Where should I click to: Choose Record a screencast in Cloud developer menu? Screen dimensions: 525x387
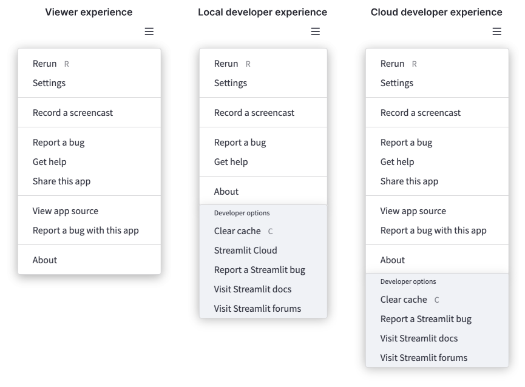tap(420, 113)
